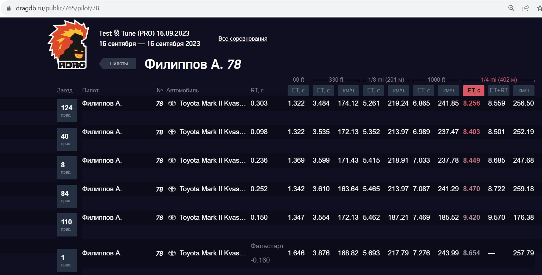Sort by 1/4 mile ET+RT column

(x=498, y=91)
